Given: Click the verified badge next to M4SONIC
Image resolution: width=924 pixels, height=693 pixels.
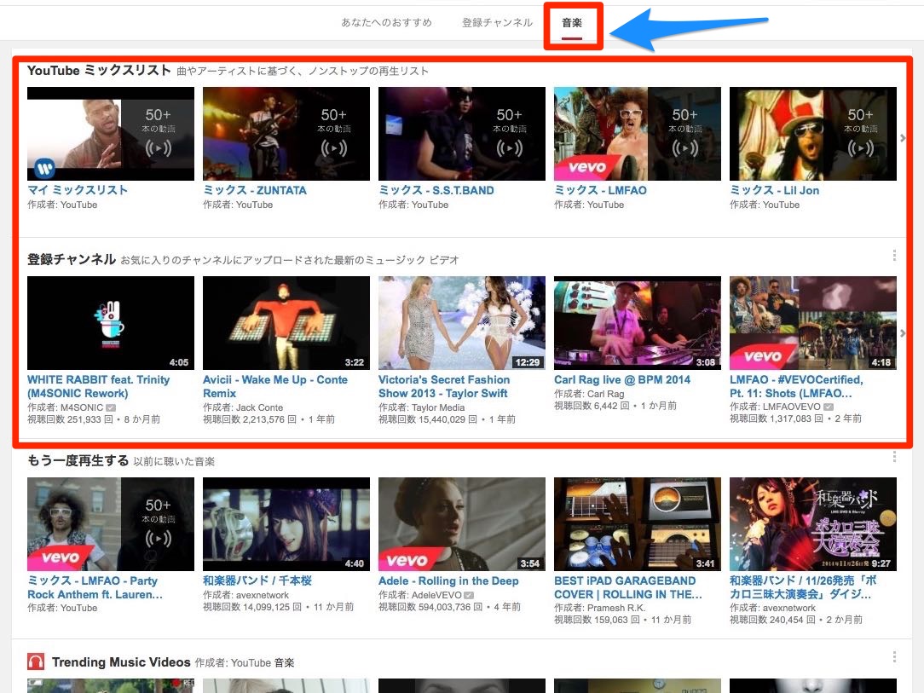Looking at the screenshot, I should tap(111, 407).
